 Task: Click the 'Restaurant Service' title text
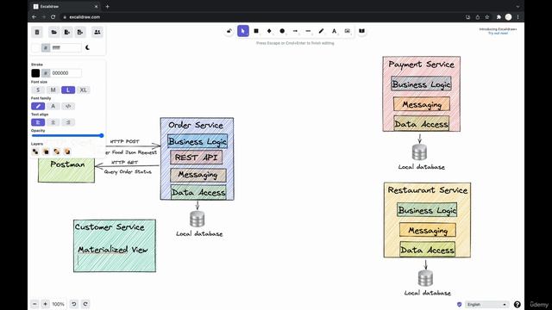click(x=428, y=190)
